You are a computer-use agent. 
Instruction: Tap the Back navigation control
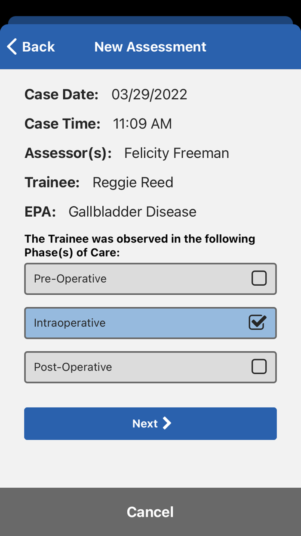30,46
